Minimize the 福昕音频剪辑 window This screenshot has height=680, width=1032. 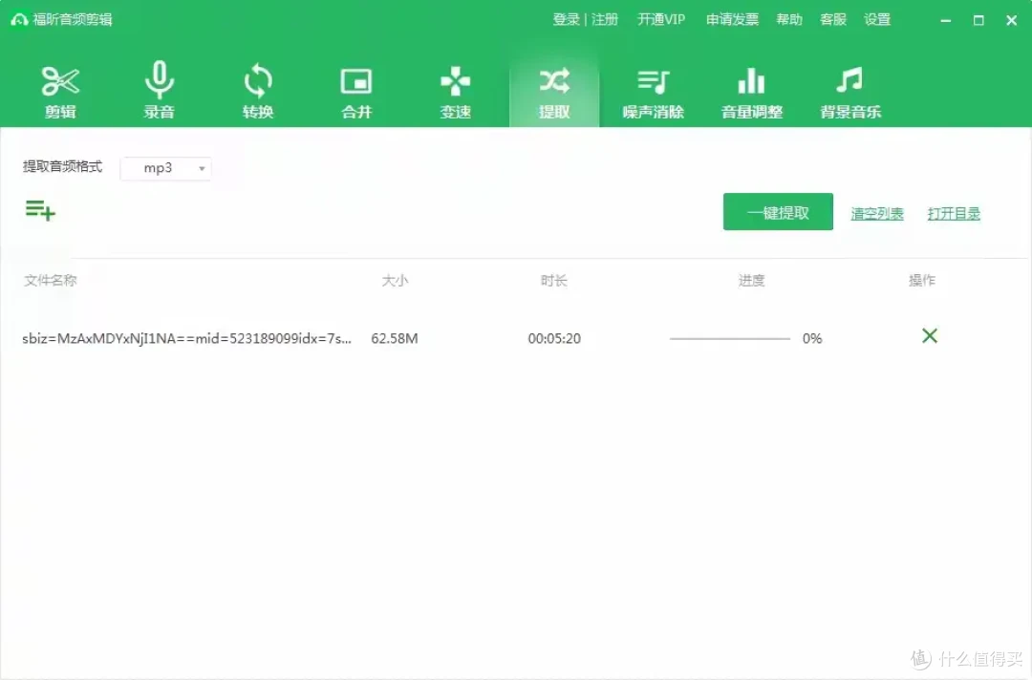click(x=946, y=20)
